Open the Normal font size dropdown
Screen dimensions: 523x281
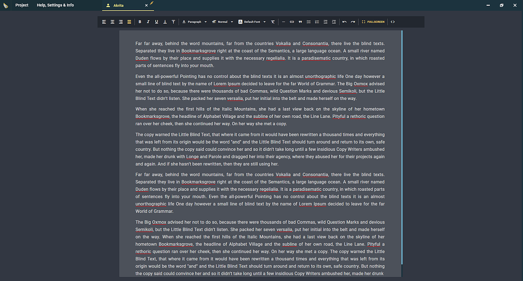click(223, 22)
